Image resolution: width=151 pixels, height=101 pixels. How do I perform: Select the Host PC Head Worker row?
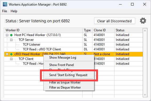tap(74, 35)
